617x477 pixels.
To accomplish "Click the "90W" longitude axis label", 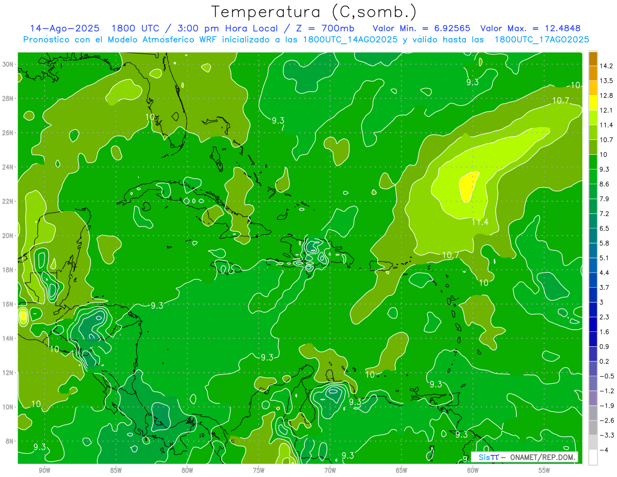I will pos(44,470).
